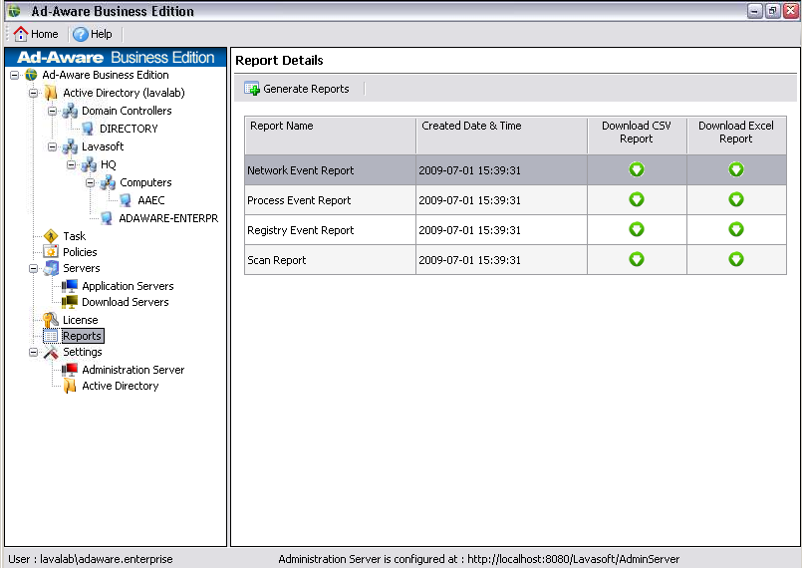Click the Download Servers monitor icon
The height and width of the screenshot is (568, 802).
(70, 302)
